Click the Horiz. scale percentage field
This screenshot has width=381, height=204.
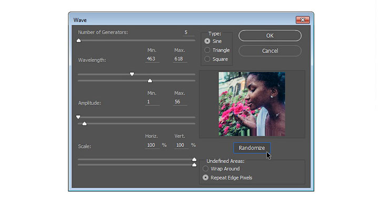click(152, 145)
